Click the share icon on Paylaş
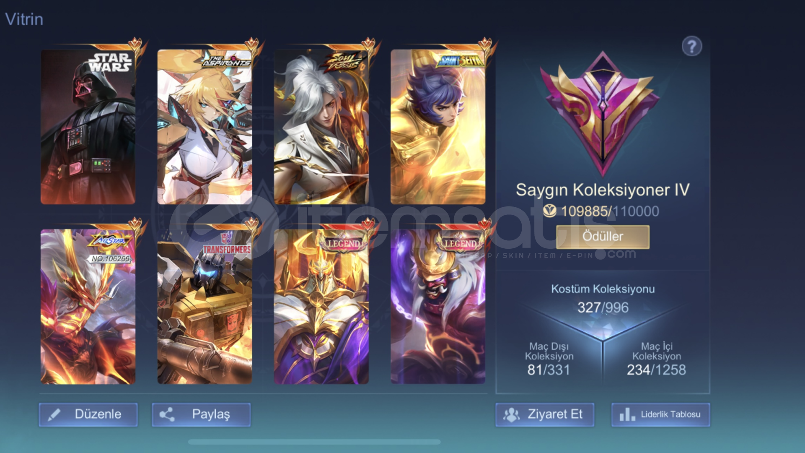This screenshot has height=453, width=805. pyautogui.click(x=167, y=414)
